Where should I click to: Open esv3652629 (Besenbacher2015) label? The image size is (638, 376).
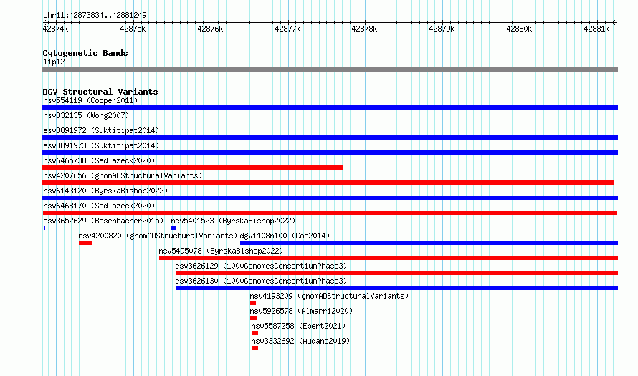(103, 221)
